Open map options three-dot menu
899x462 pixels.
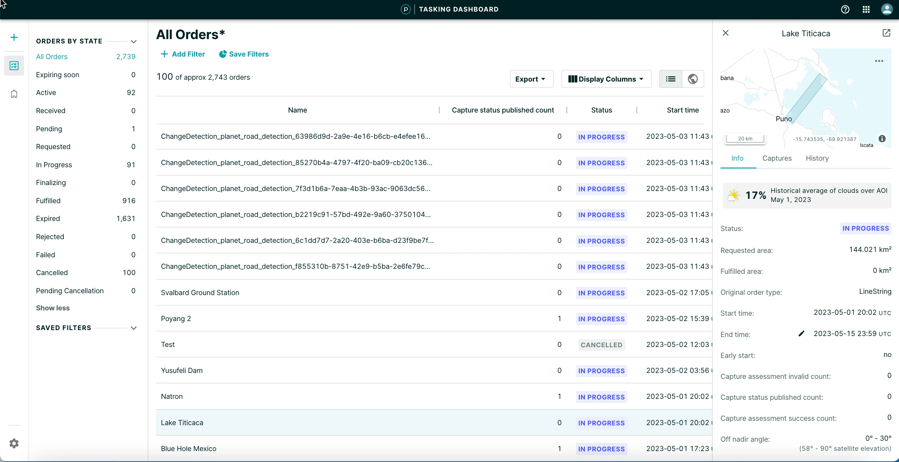pos(879,61)
